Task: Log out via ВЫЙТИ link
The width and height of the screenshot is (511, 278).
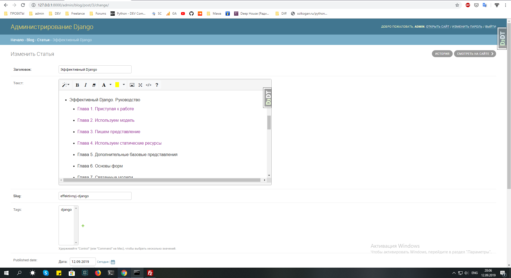Action: tap(490, 27)
